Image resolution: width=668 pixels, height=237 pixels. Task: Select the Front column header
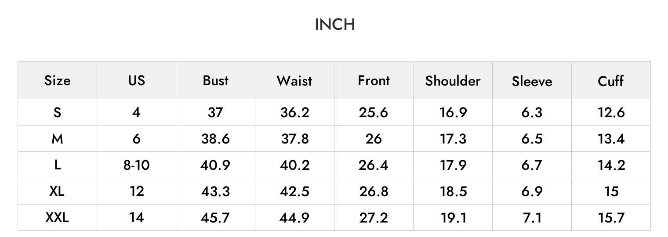point(374,81)
